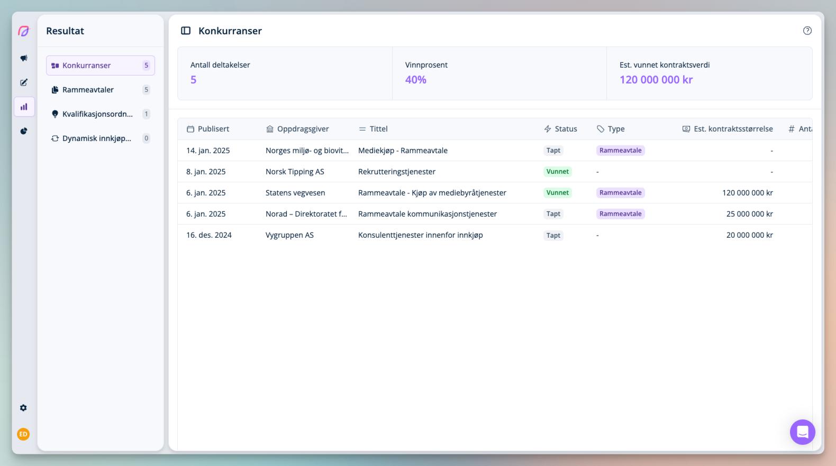Open Statens vegvesen competition row

coord(295,193)
